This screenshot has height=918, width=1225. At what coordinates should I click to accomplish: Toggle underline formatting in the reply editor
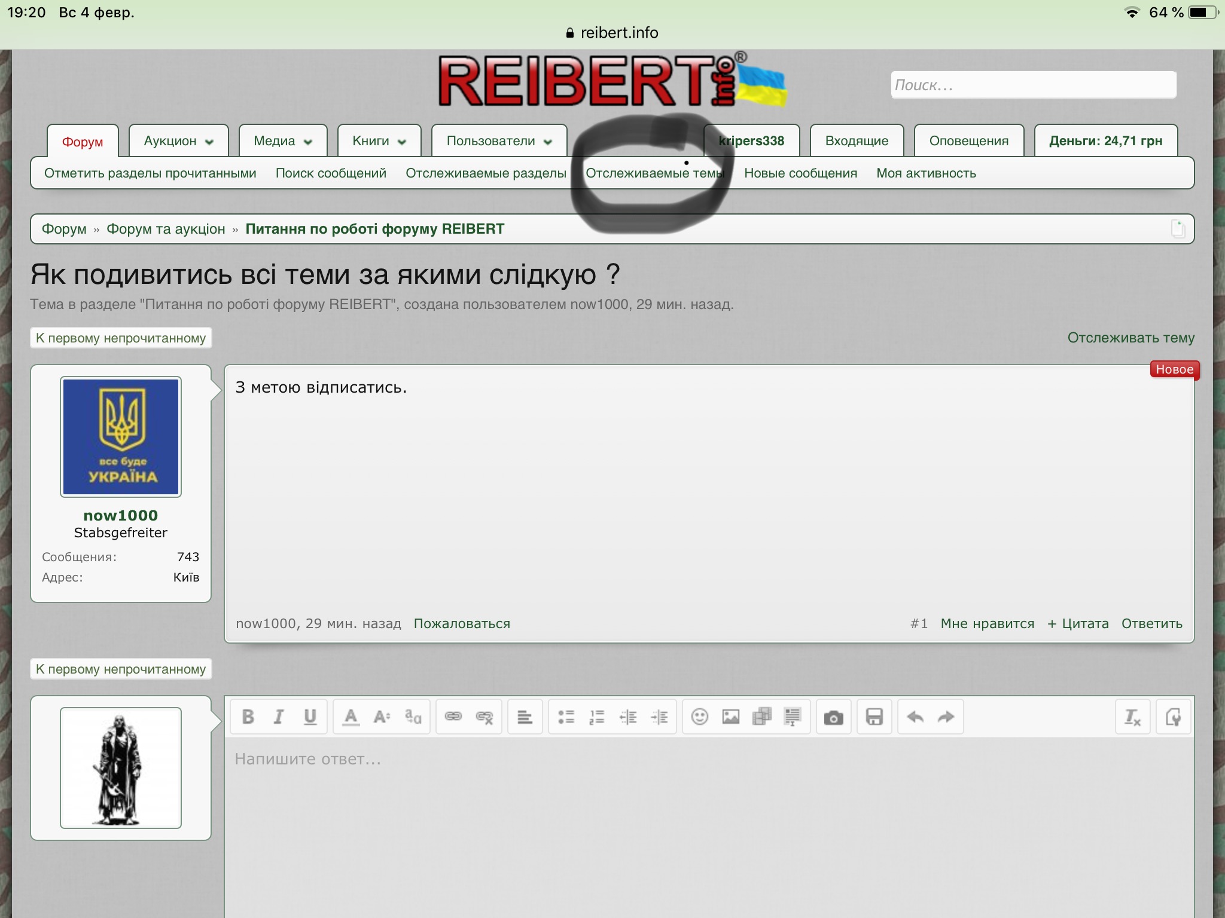click(310, 717)
